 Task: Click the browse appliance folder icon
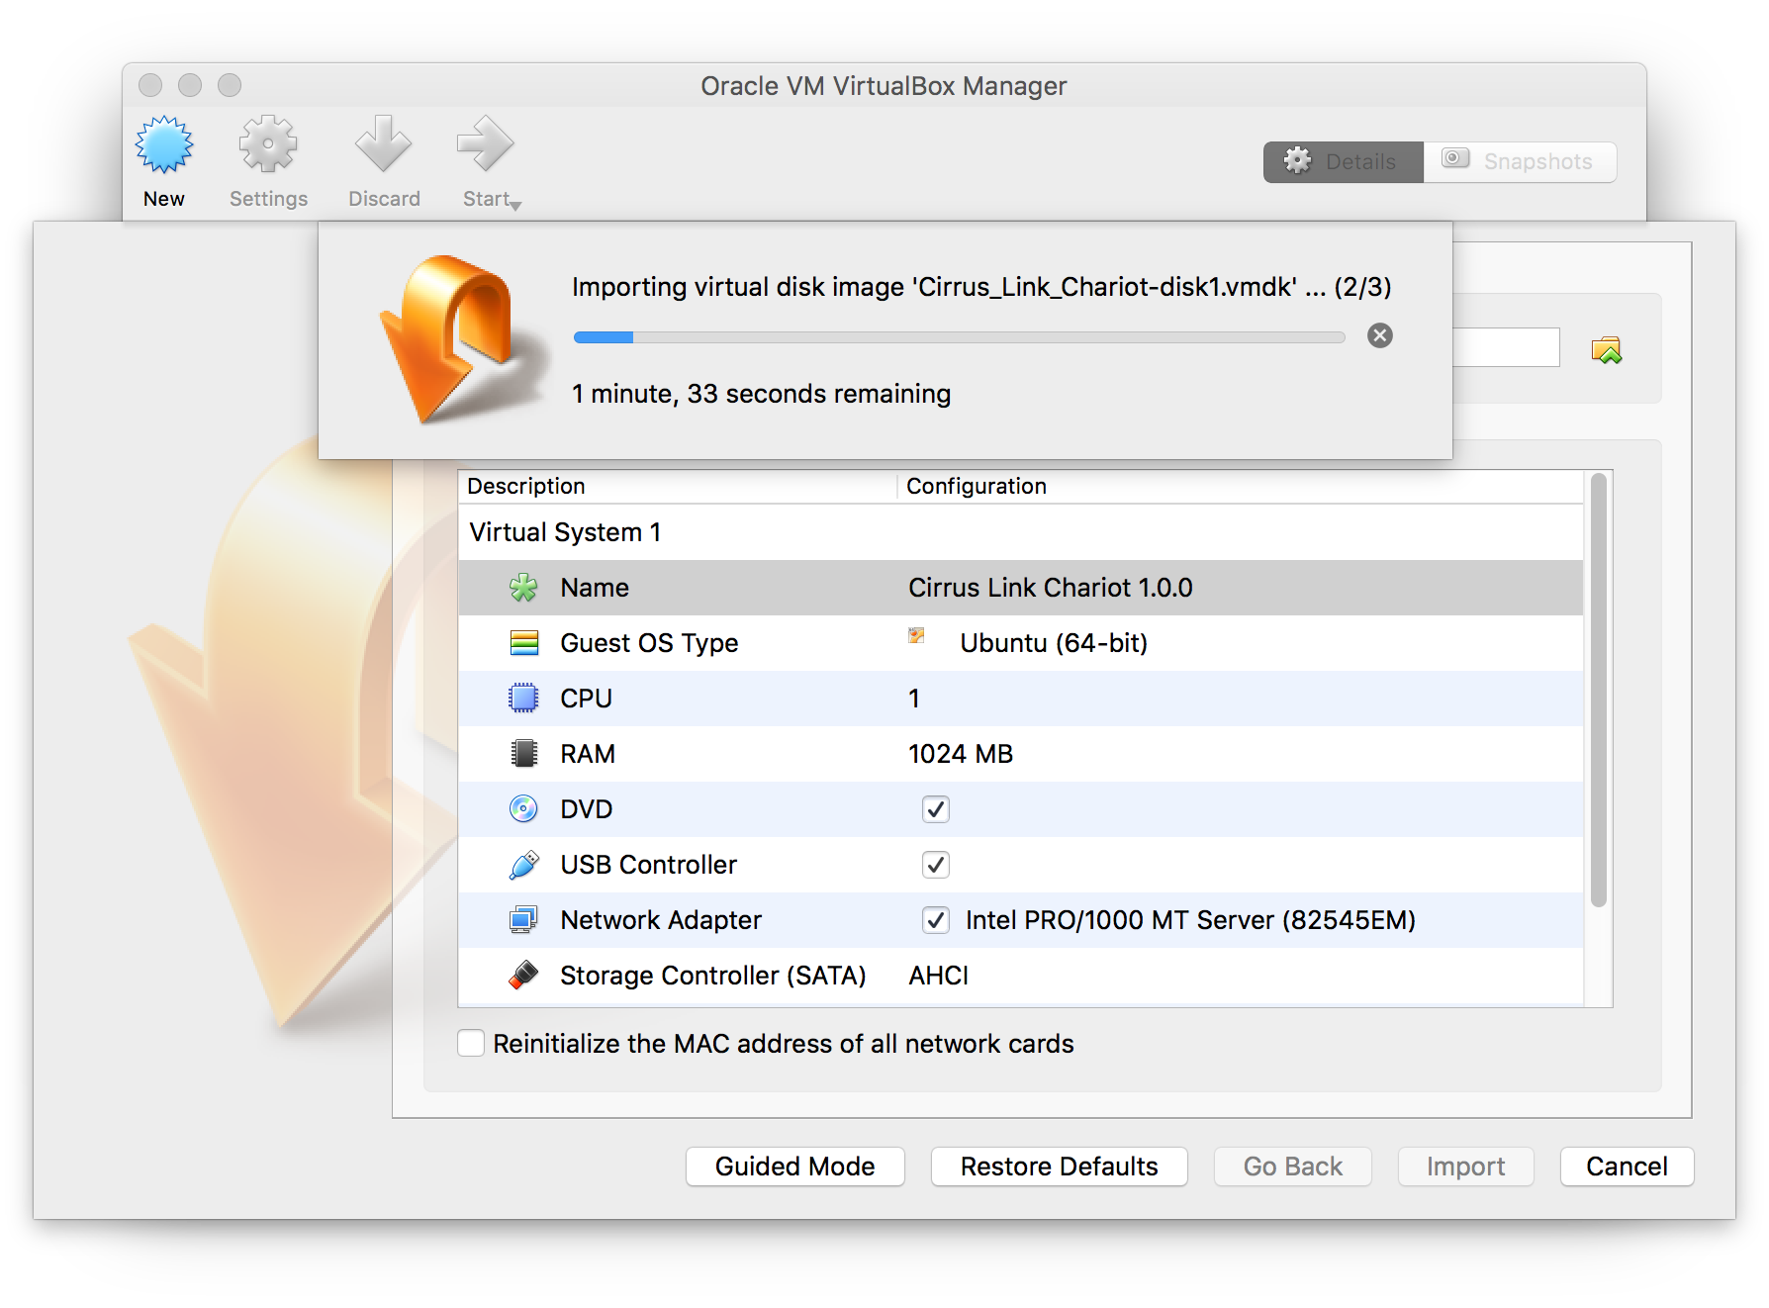(1607, 349)
